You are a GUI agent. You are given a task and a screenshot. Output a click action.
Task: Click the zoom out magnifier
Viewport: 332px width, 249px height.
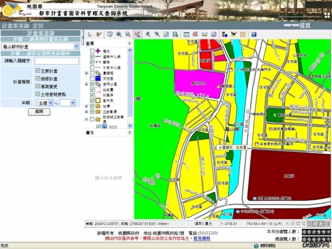(128, 34)
